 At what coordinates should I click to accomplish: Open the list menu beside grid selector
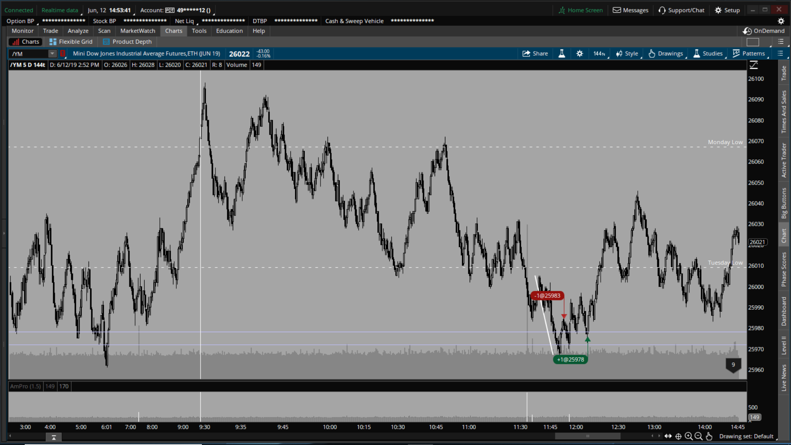coord(781,42)
